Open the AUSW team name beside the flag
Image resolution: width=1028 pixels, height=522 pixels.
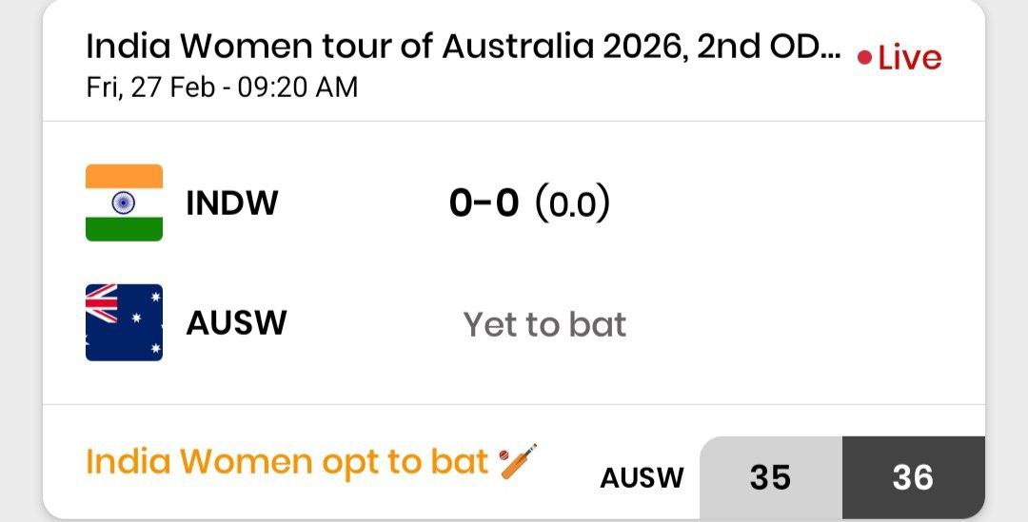pyautogui.click(x=236, y=323)
